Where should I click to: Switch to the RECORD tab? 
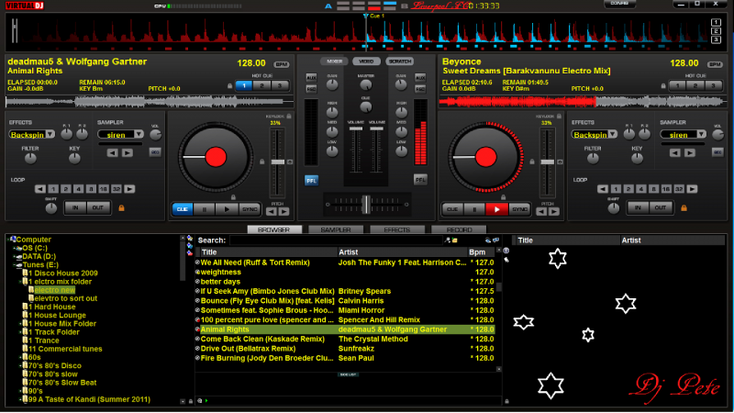pyautogui.click(x=460, y=230)
